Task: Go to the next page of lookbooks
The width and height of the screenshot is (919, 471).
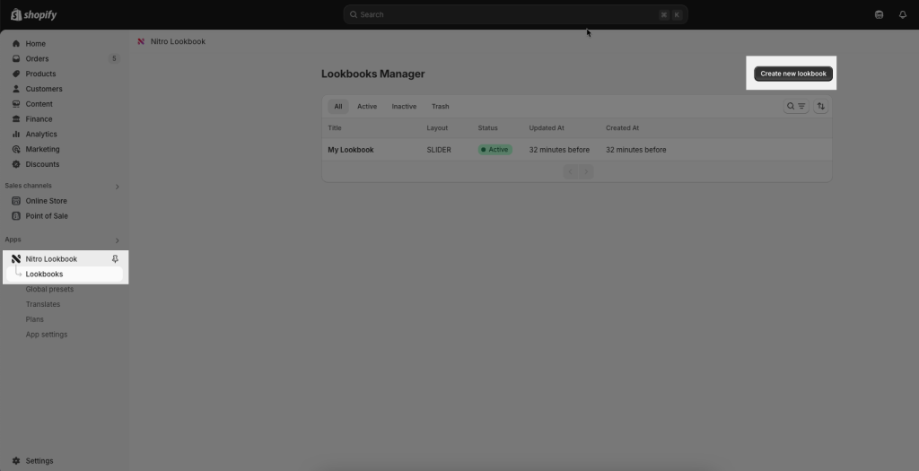Action: click(x=585, y=171)
